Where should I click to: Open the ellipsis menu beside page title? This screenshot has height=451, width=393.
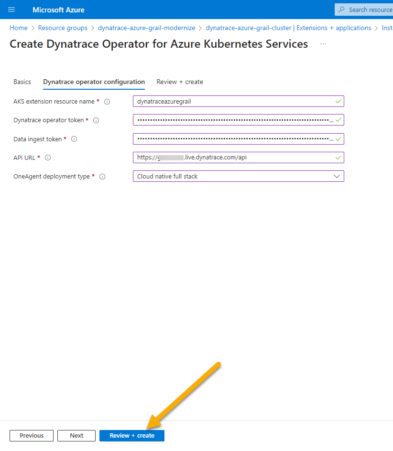tap(323, 44)
